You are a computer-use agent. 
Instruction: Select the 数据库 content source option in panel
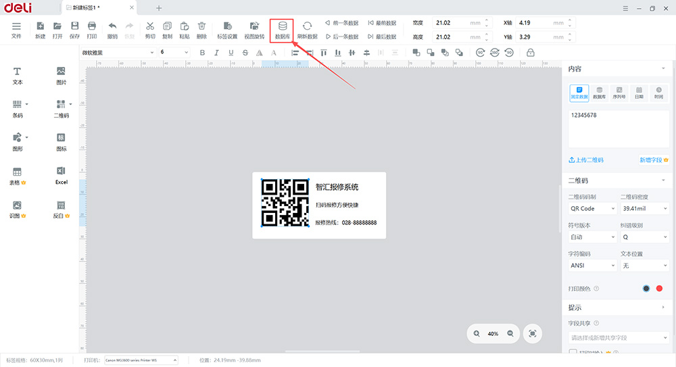(x=599, y=93)
